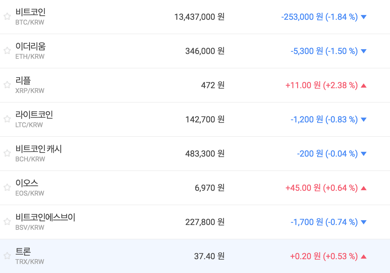Click Bitcoin's blue down arrow indicator
This screenshot has height=273, width=390.
[x=364, y=17]
